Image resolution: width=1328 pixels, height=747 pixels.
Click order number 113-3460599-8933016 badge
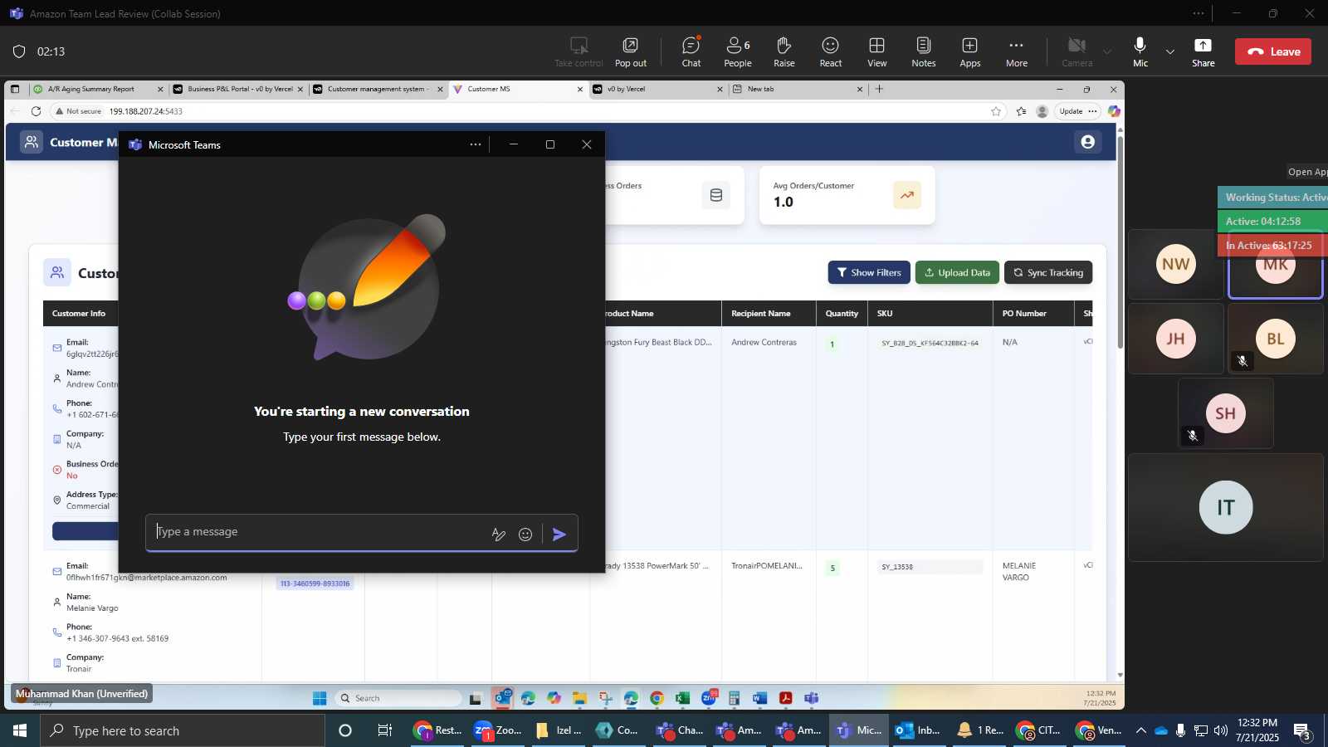pos(315,583)
